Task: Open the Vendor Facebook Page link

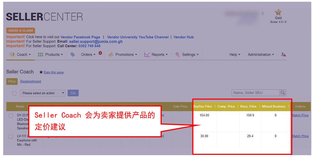Action: pos(80,37)
